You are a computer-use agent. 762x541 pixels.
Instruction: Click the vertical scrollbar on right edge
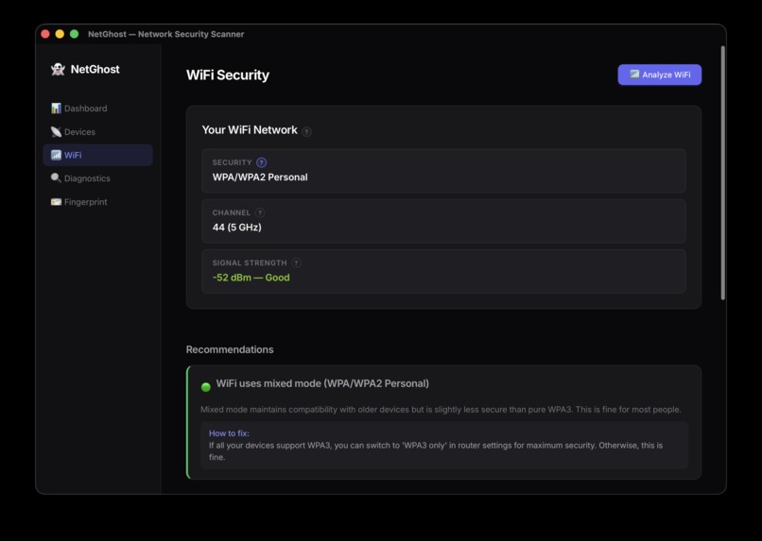(x=722, y=173)
